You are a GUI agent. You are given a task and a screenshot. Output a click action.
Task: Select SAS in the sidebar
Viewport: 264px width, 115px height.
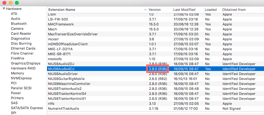pyautogui.click(x=14, y=103)
